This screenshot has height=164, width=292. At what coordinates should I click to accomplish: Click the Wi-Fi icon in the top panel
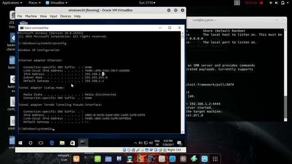click(x=271, y=3)
